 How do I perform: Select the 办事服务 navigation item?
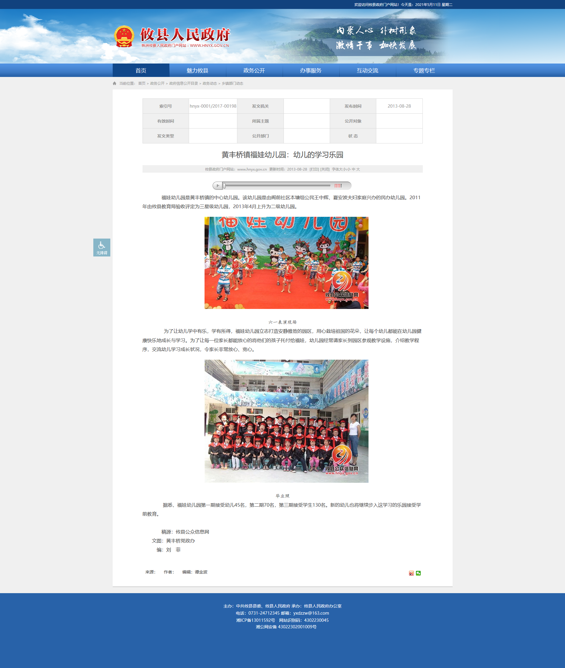310,70
